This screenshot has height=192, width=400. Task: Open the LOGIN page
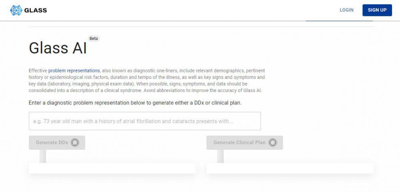point(346,10)
